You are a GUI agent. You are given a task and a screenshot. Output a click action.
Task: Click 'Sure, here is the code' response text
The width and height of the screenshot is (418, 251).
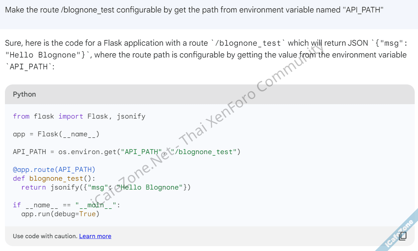coord(53,43)
